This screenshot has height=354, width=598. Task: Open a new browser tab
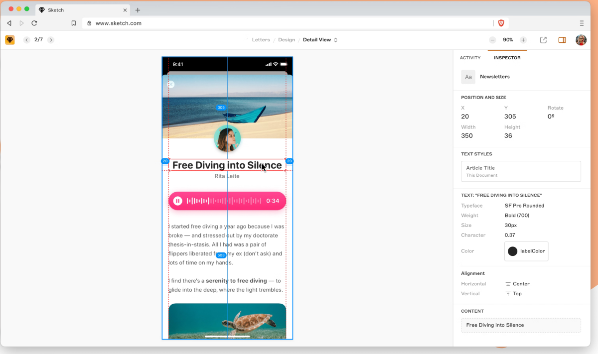coord(138,10)
